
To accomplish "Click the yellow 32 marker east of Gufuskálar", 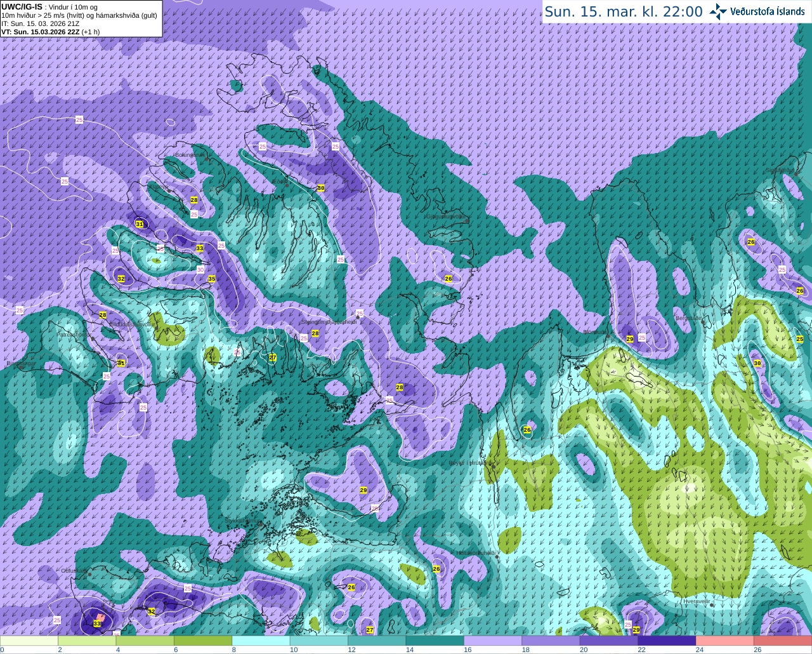I will pos(151,611).
